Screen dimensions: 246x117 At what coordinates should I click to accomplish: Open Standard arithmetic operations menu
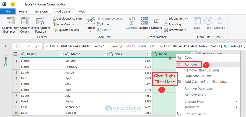pos(144,24)
